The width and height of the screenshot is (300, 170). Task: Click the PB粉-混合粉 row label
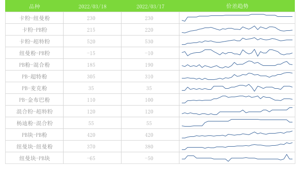35,65
